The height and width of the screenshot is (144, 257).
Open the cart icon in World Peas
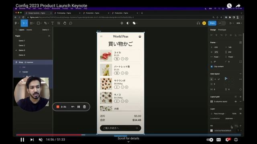click(140, 36)
